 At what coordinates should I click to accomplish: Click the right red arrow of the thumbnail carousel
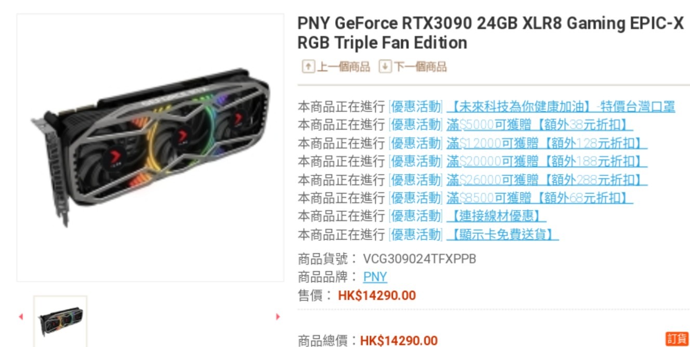tap(278, 316)
